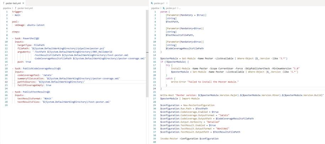Click the 'steps:' line
Viewport: 325px width, 144px height.
pyautogui.click(x=16, y=32)
